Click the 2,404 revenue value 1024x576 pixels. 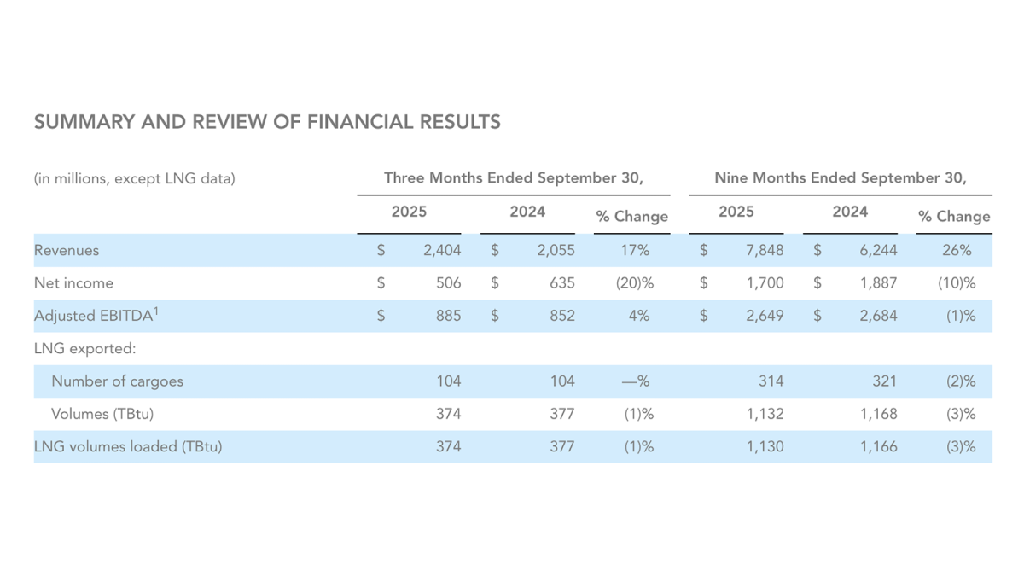tap(443, 251)
